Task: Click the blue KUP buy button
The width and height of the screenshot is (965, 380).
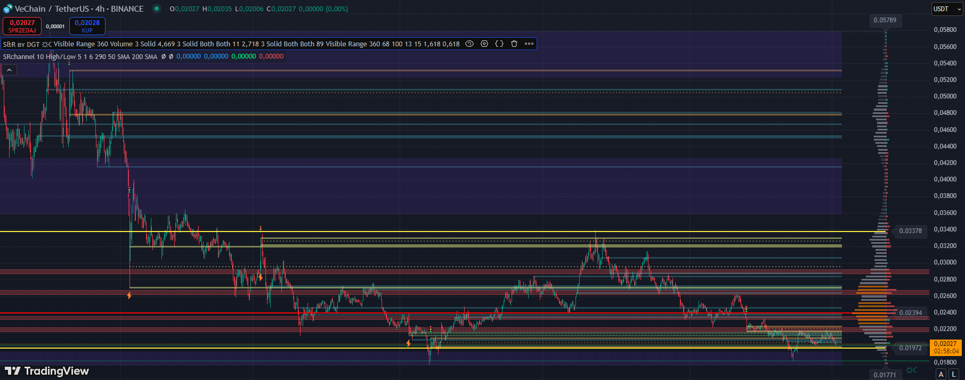Action: click(87, 26)
